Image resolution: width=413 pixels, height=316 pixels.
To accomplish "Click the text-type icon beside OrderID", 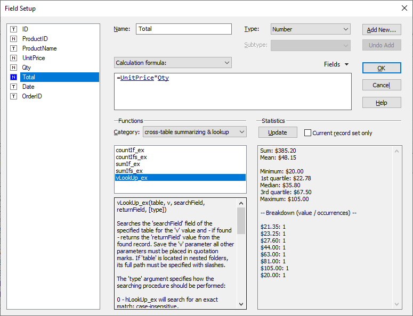I will tap(13, 96).
